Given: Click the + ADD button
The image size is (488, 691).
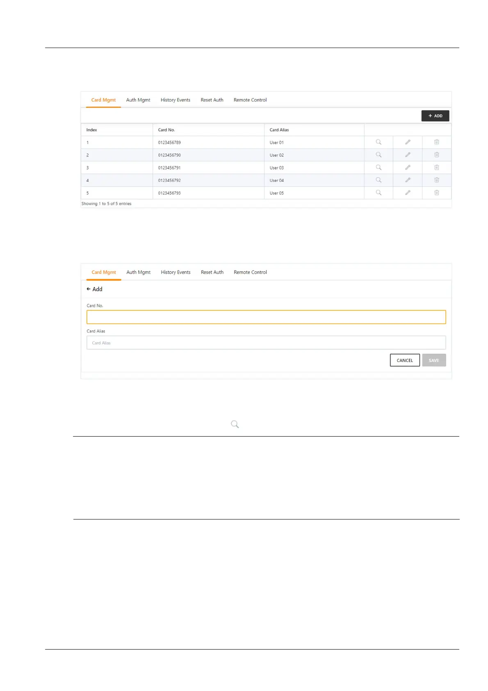Looking at the screenshot, I should [x=435, y=116].
